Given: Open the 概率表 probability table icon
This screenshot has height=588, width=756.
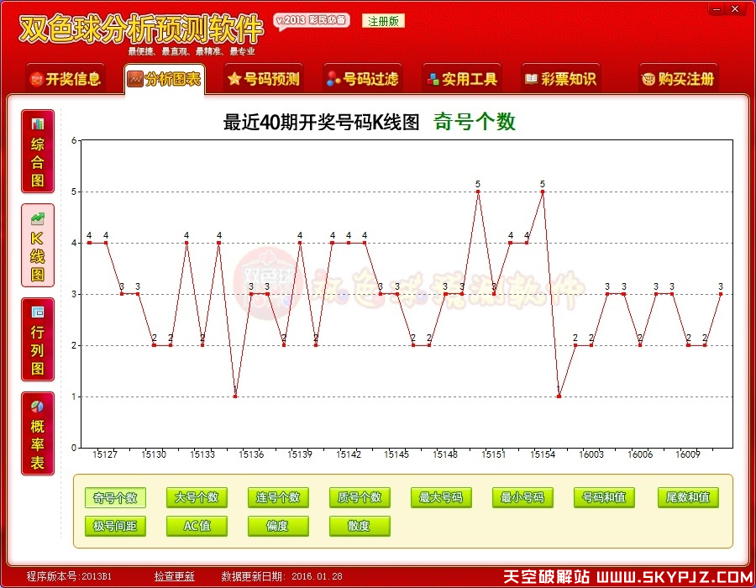Looking at the screenshot, I should [x=37, y=431].
